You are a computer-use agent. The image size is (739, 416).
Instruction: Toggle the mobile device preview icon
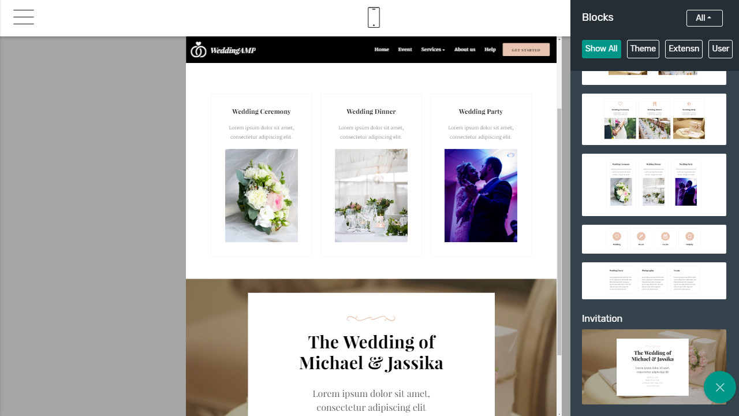click(374, 17)
